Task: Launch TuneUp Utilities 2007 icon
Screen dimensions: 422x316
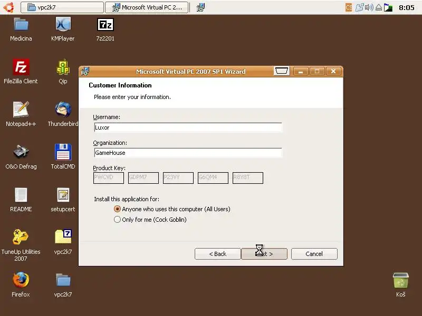Action: [21, 237]
